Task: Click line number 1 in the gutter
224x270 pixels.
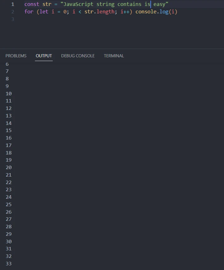Action: [12, 4]
